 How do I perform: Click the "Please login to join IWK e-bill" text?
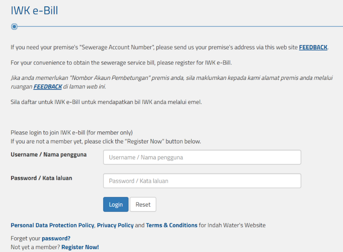click(x=72, y=133)
